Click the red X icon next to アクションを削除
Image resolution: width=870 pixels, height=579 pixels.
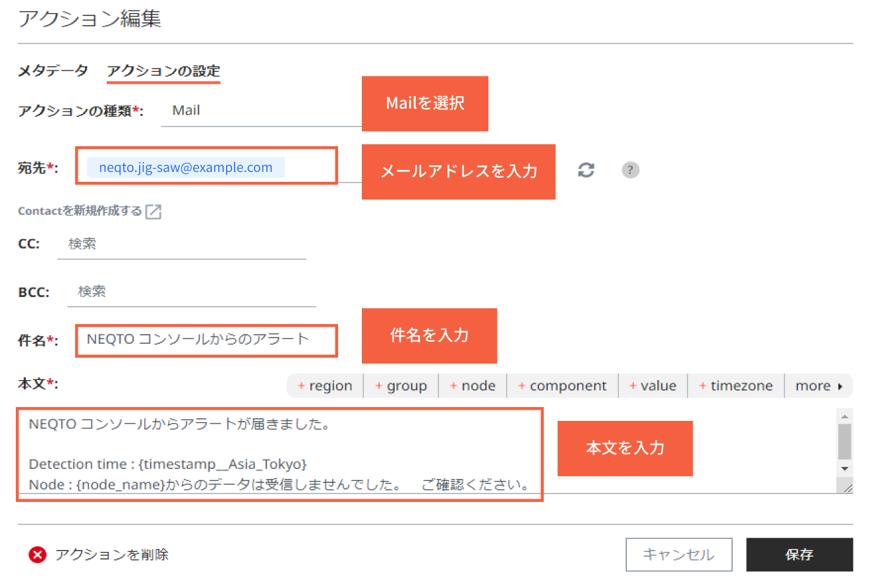[38, 555]
